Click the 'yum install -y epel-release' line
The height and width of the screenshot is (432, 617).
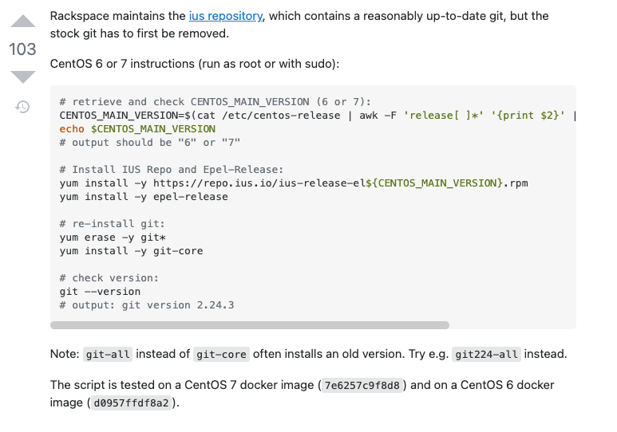pos(144,197)
